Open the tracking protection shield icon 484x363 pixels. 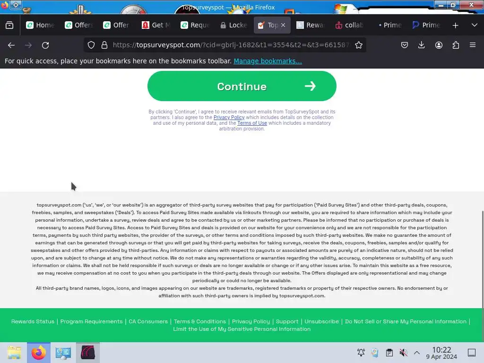(x=91, y=45)
